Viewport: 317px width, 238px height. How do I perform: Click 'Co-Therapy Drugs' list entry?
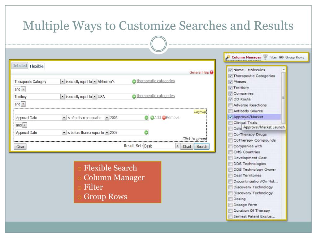pos(250,134)
